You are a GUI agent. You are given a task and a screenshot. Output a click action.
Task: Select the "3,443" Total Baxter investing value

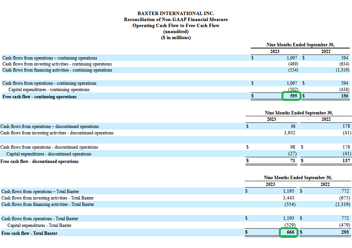[288, 198]
